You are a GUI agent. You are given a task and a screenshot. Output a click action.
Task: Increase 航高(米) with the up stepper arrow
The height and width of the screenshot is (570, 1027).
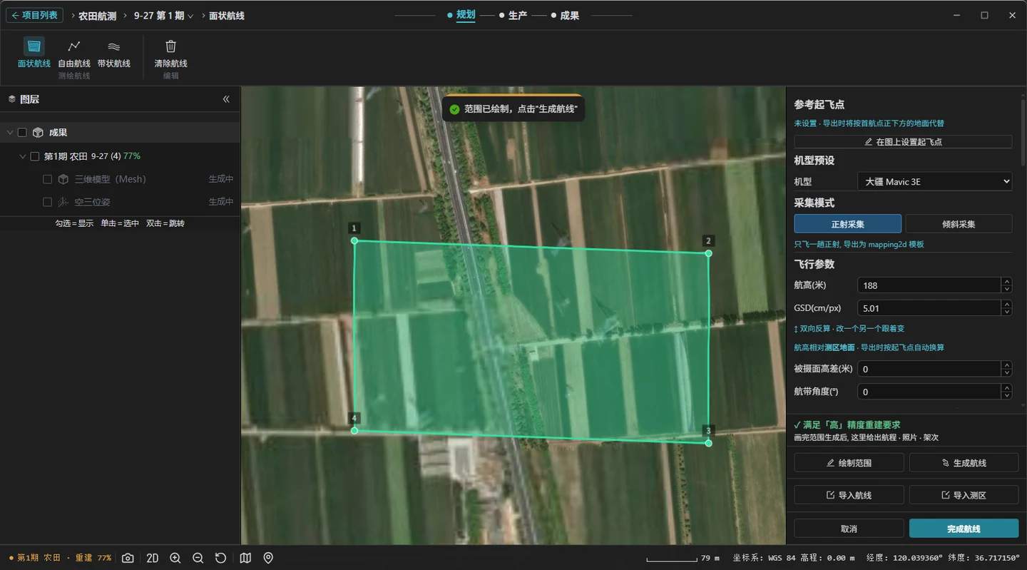pyautogui.click(x=1006, y=281)
